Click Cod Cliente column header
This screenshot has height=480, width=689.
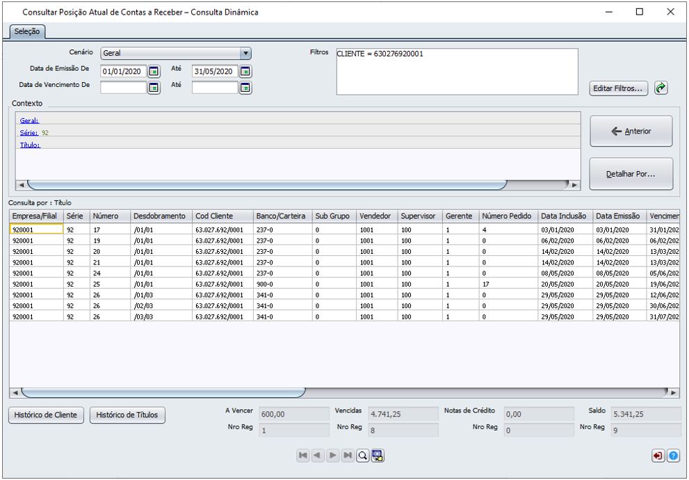pyautogui.click(x=222, y=216)
